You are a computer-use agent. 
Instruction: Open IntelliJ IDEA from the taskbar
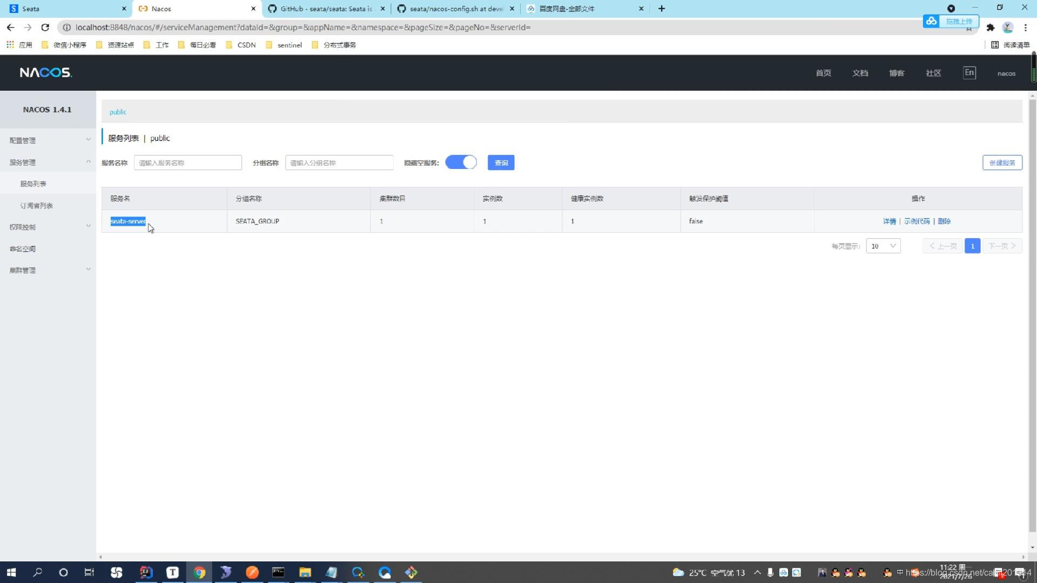click(146, 572)
